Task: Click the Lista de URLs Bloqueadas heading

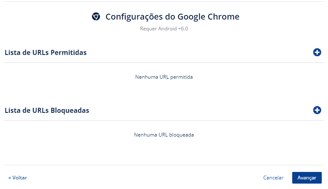Action: [x=47, y=110]
